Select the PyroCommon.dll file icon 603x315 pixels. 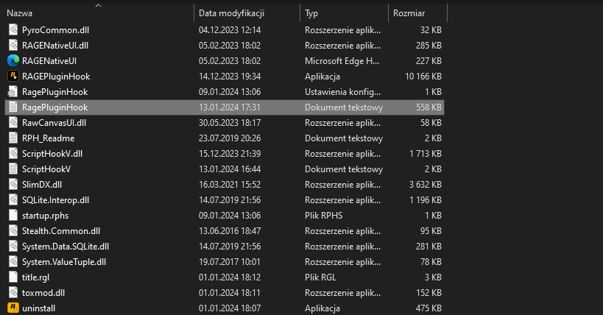(x=13, y=29)
